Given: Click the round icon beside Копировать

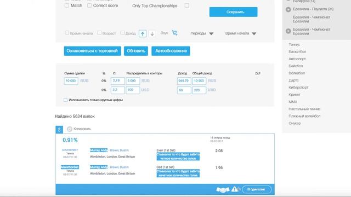Looking at the screenshot, I should coord(70,129).
